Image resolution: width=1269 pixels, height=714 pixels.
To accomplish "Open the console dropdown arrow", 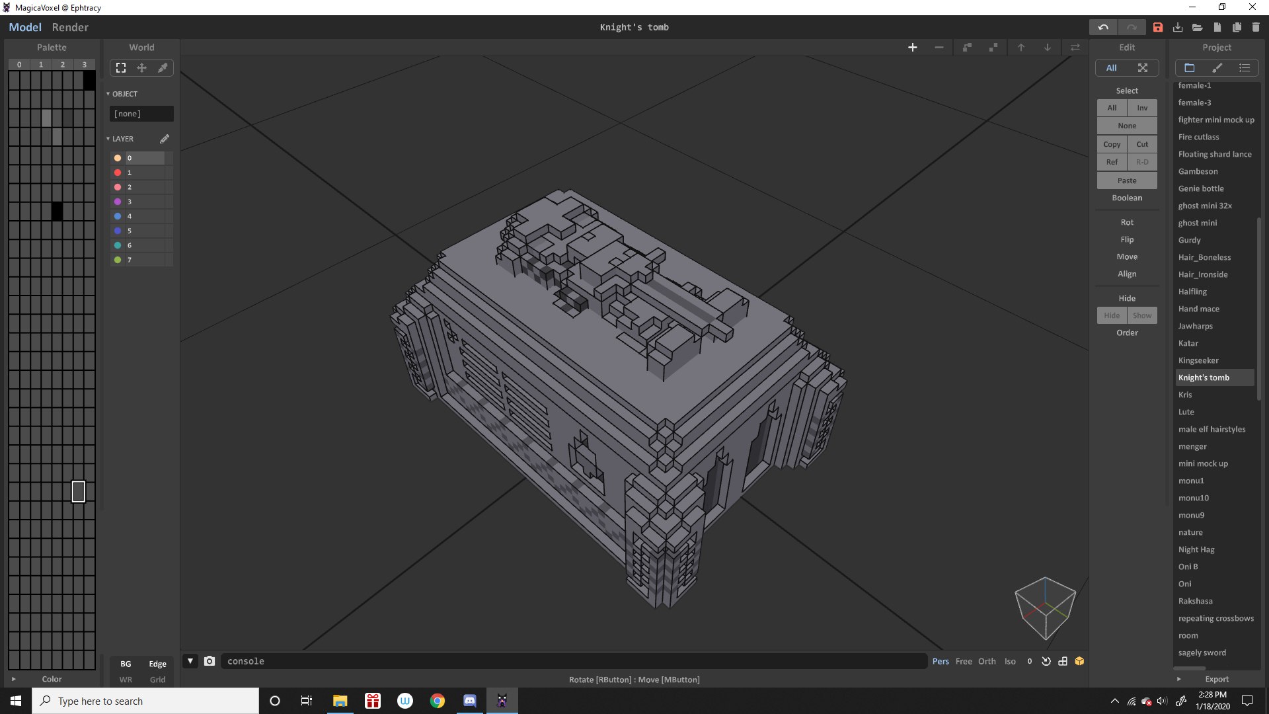I will [190, 661].
